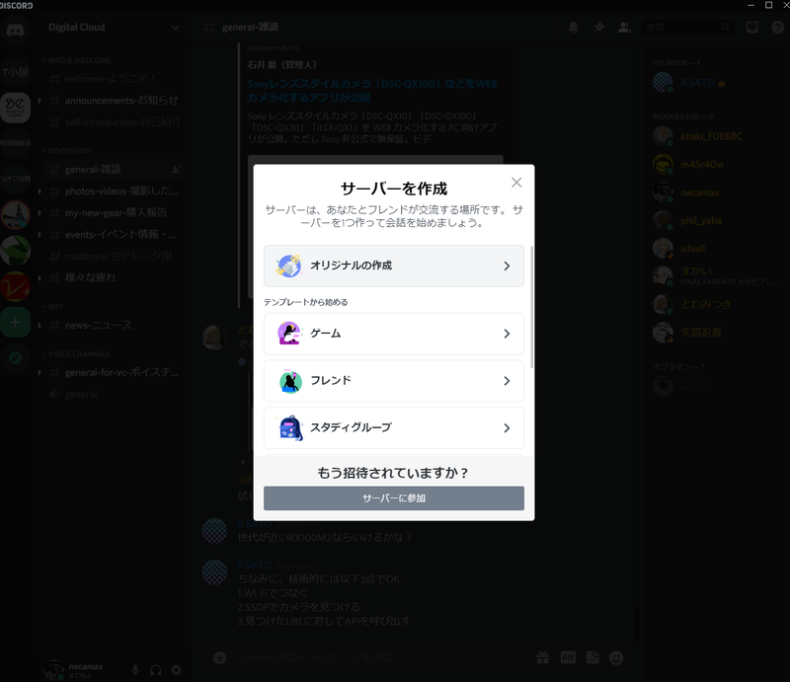
Task: Open general-for-vc-ボイスチ channel
Action: (x=115, y=373)
